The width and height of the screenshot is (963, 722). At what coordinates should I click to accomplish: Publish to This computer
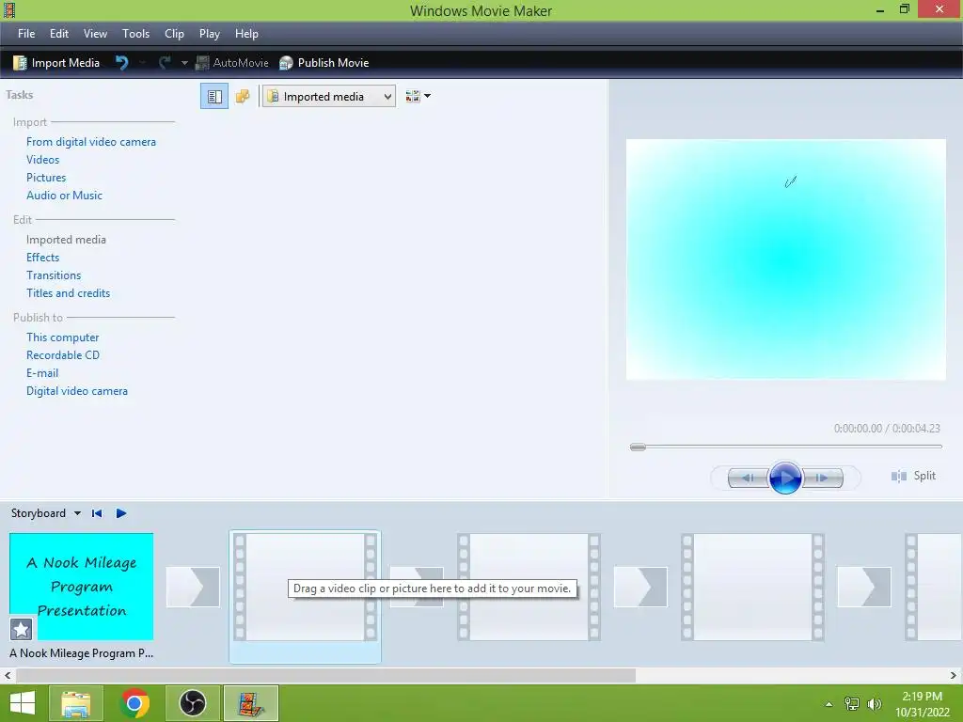[63, 337]
